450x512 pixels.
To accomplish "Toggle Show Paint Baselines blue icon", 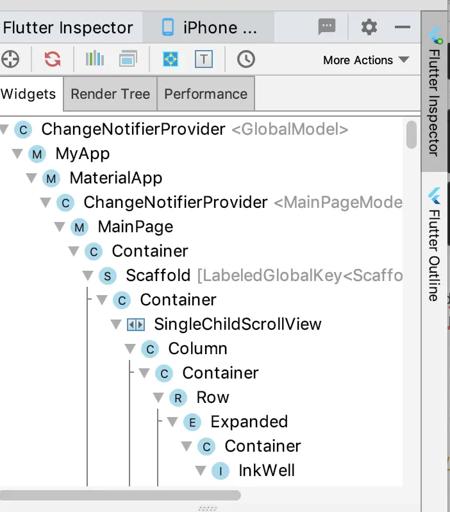I will click(x=171, y=59).
